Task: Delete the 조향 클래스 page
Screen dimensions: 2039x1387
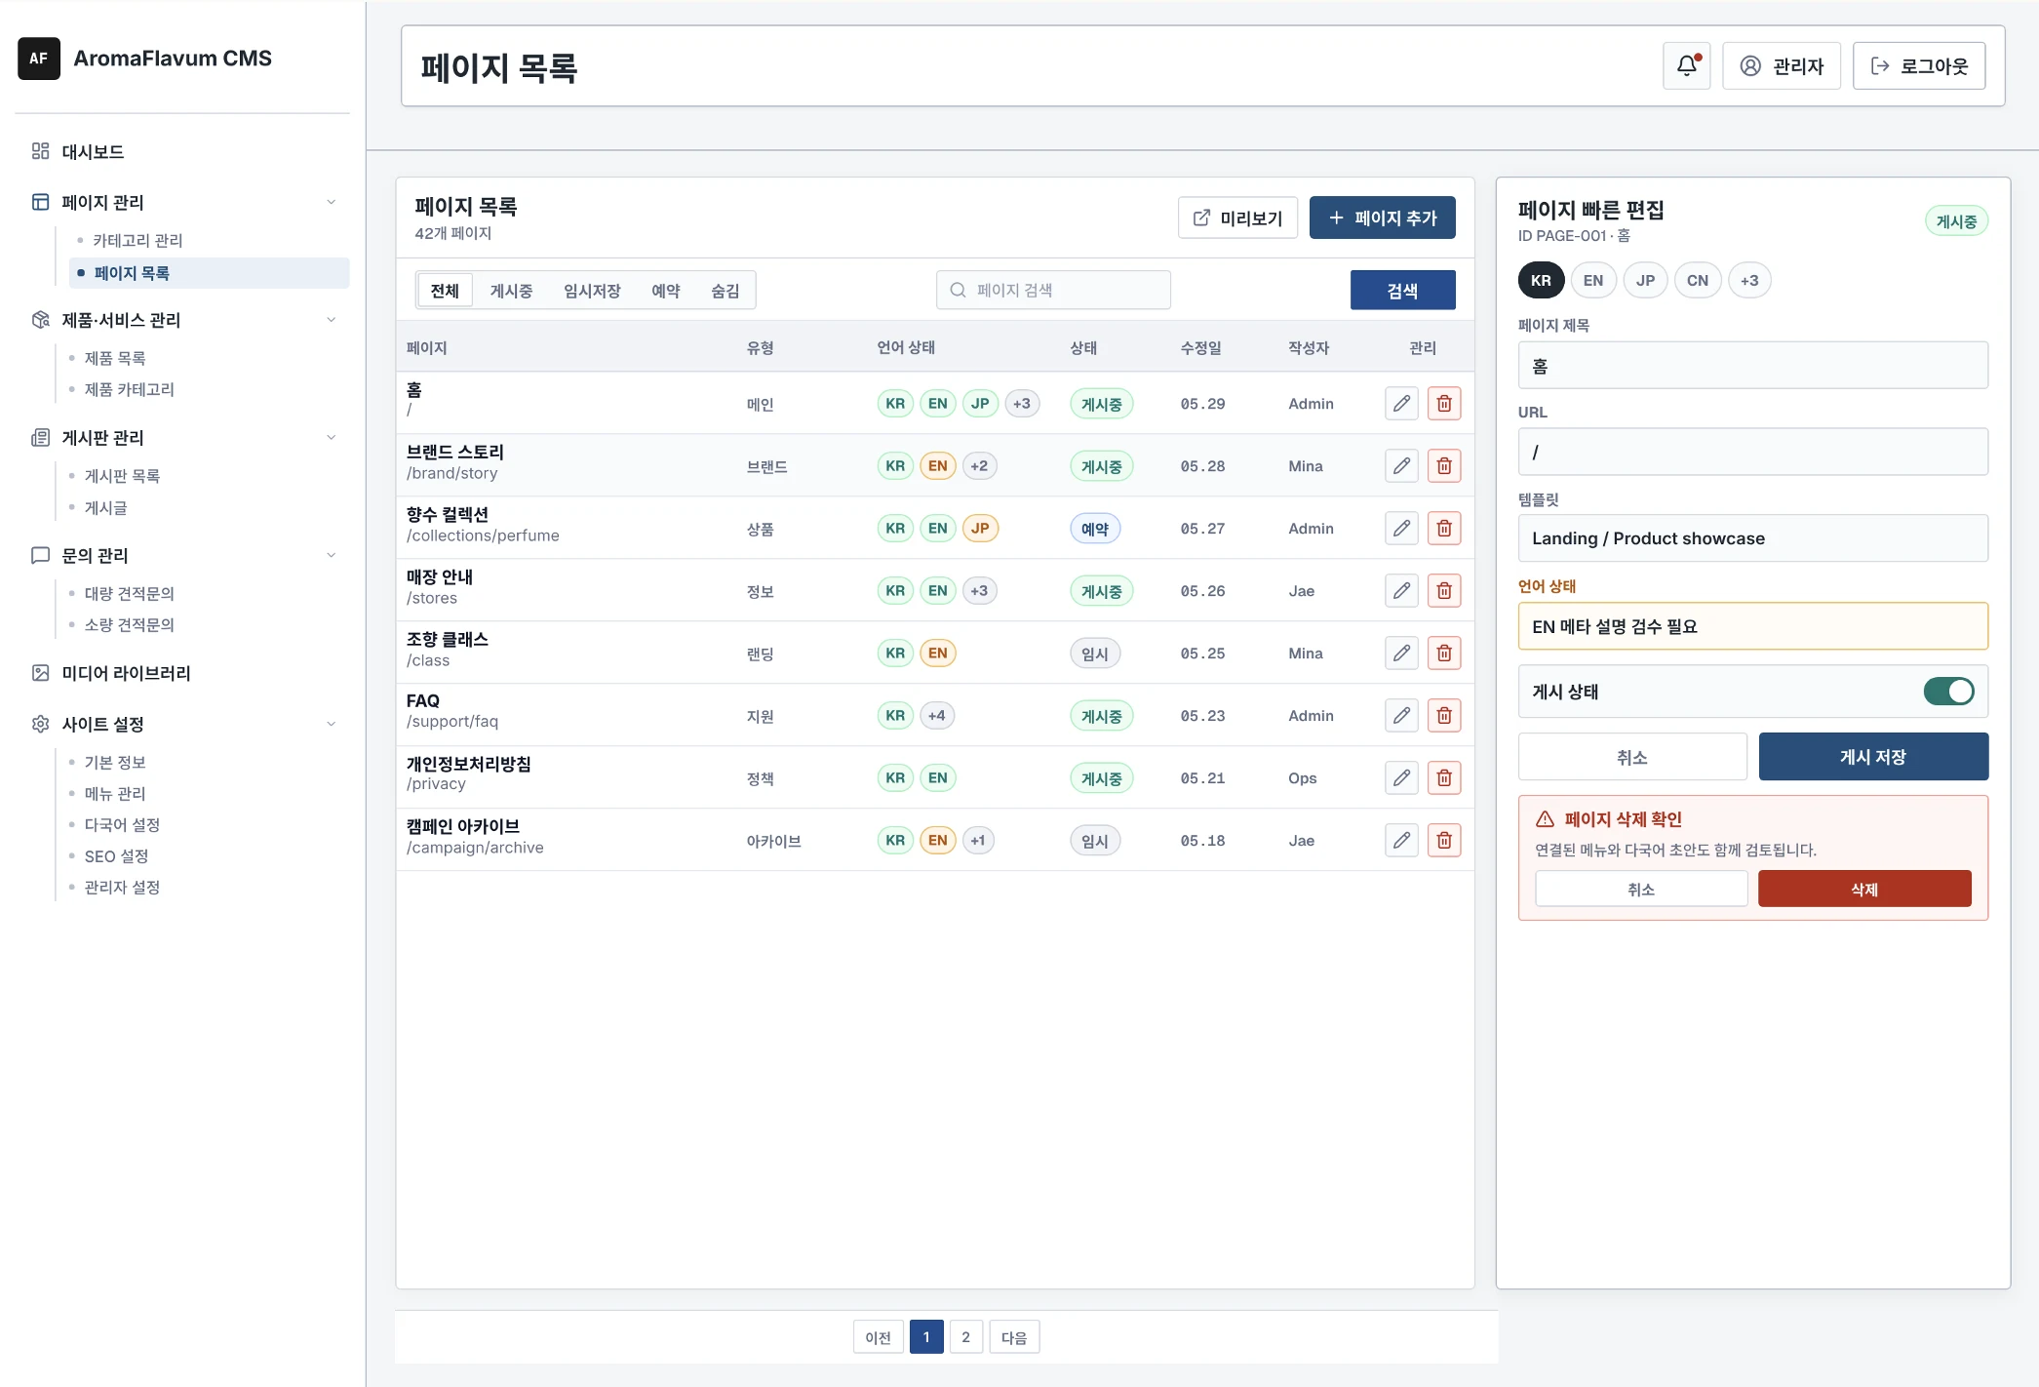Action: point(1444,654)
